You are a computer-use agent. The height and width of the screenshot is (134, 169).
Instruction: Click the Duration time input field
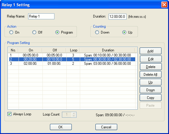click(118, 17)
